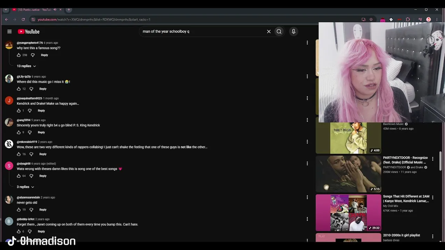The height and width of the screenshot is (250, 445).
Task: Go to YouTube home via logo
Action: coord(29,32)
